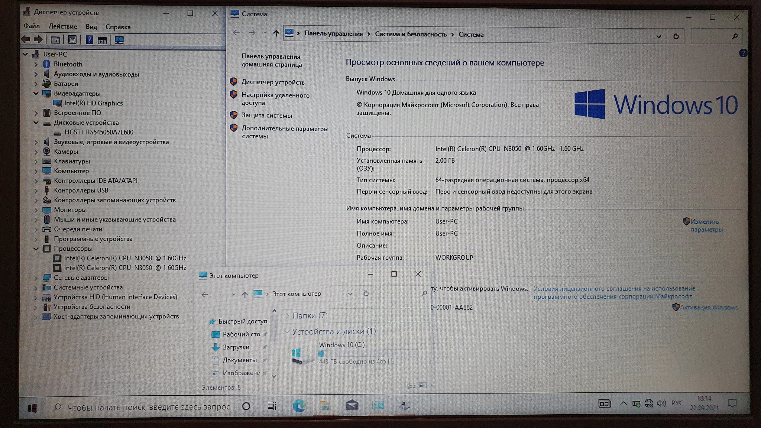
Task: Go up one level in Этот компьютер window
Action: [x=245, y=294]
